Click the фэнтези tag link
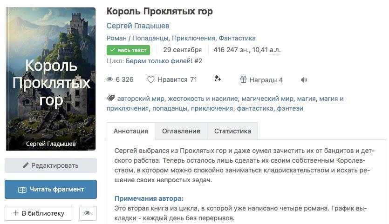 [x=290, y=108]
